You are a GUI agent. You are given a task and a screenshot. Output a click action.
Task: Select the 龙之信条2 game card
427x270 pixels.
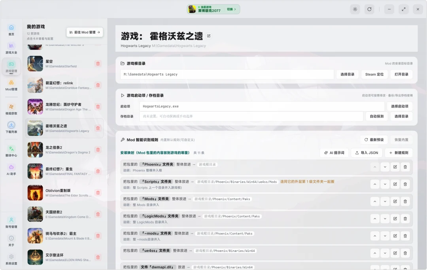tap(64, 150)
